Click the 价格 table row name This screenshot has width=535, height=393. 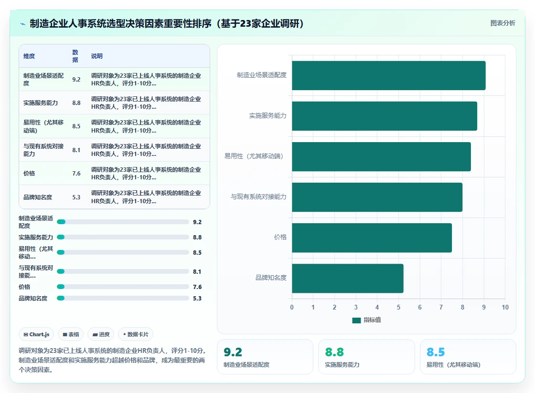coord(29,174)
